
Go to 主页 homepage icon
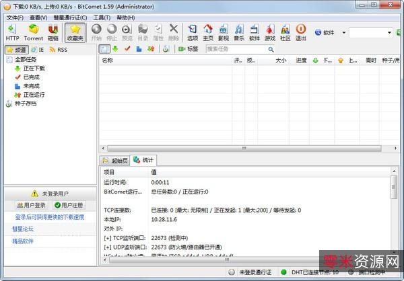click(208, 32)
